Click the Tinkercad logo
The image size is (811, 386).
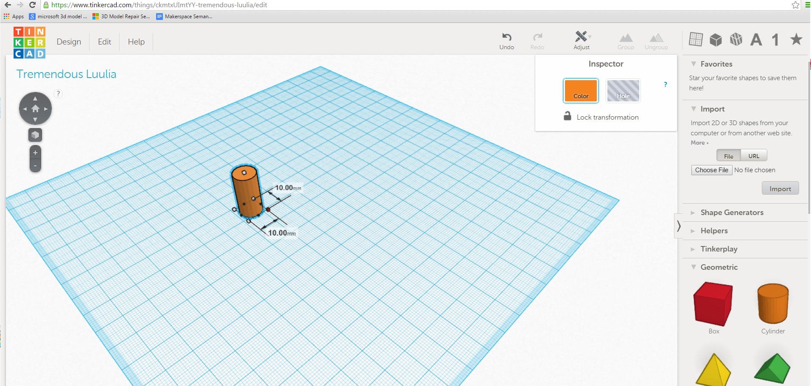point(29,42)
